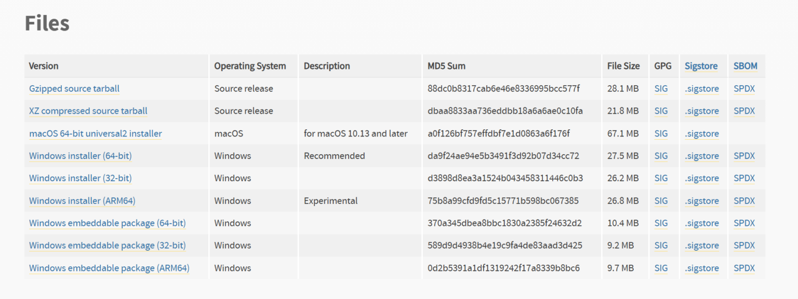Open Windows installer (ARM64) download
Screen dimensions: 798x299
82,201
